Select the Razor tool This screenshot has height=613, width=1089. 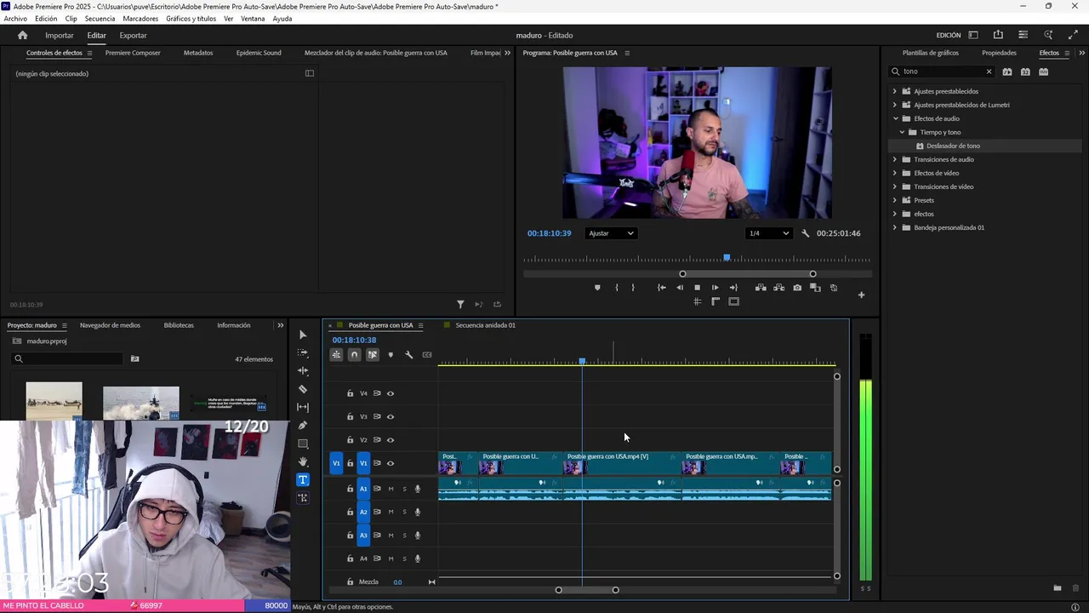[303, 389]
